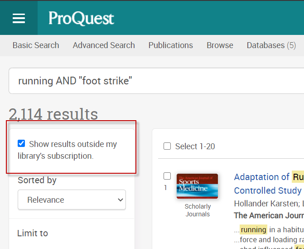Click the ProQuest logo
This screenshot has width=304, height=249.
pos(81,18)
